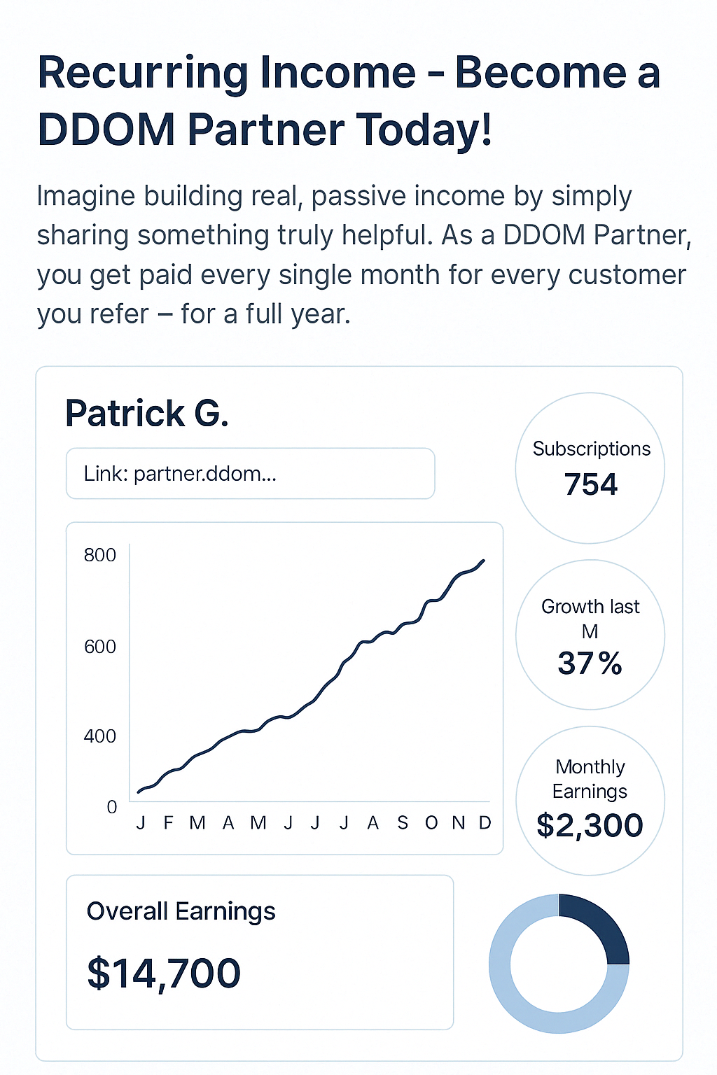The width and height of the screenshot is (717, 1075).
Task: Select month F on the chart axis
Action: coord(168,823)
